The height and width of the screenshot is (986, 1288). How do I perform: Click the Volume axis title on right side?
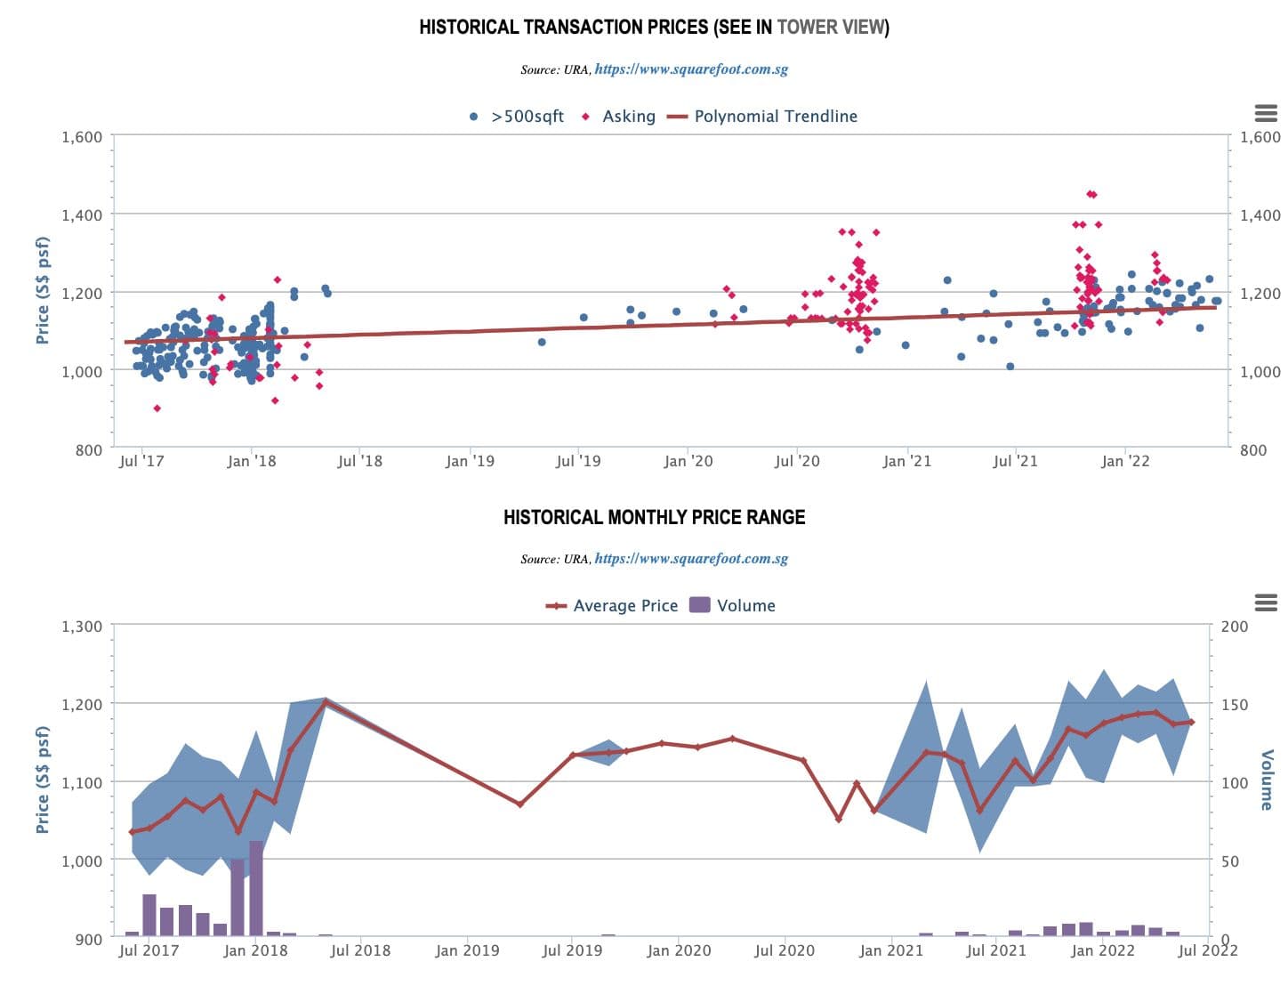coord(1267,780)
